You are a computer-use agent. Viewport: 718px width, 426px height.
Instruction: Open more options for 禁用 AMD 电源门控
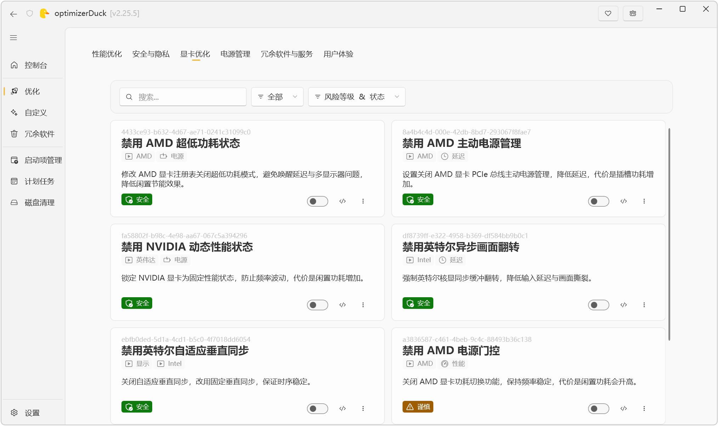pyautogui.click(x=644, y=409)
